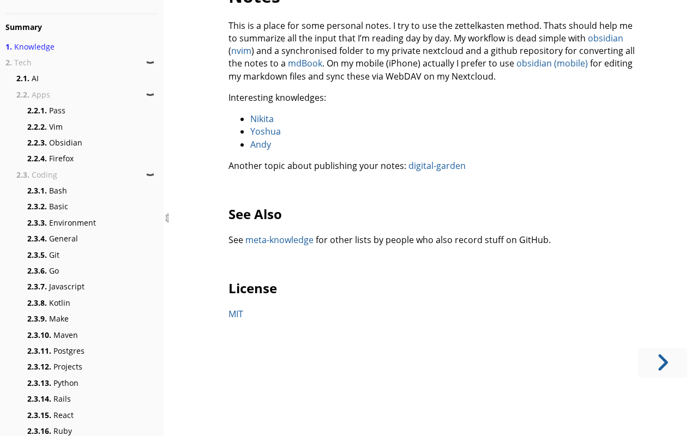Image resolution: width=698 pixels, height=436 pixels.
Task: Open the obsidian (mobile) link
Action: coord(552,64)
